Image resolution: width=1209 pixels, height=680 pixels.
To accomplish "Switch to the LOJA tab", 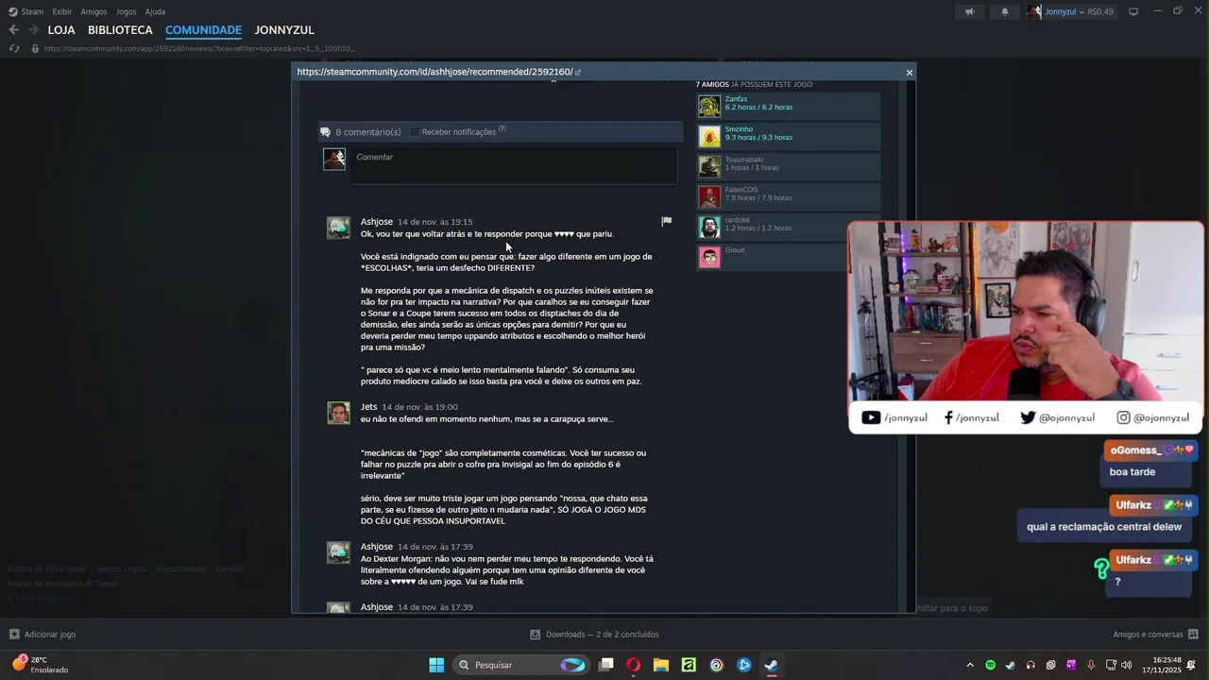I will pyautogui.click(x=61, y=30).
